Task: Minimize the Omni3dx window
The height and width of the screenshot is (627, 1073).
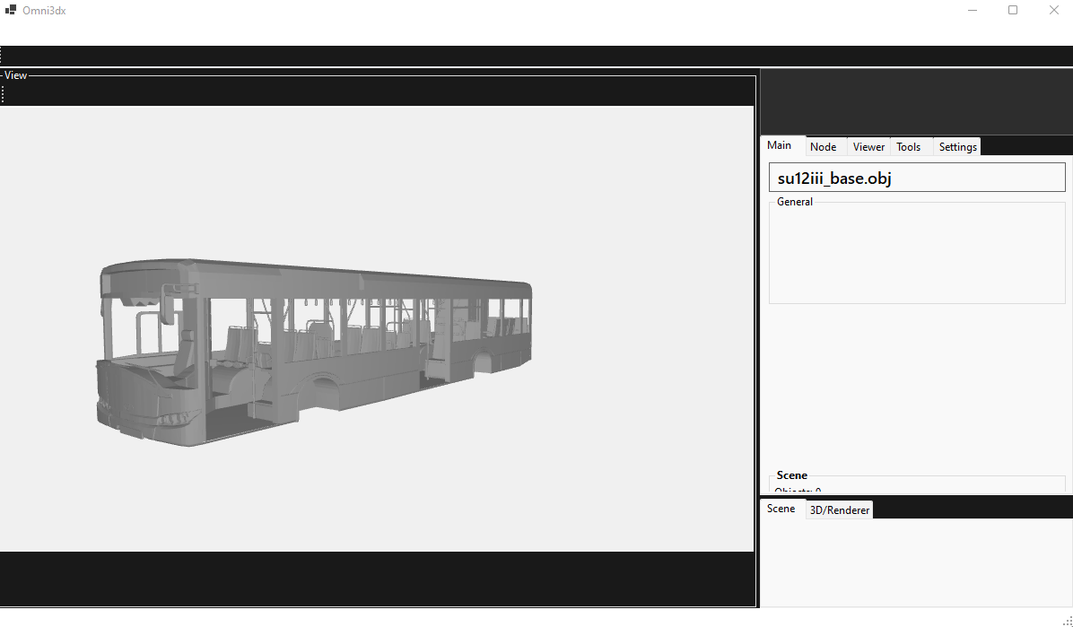Action: [x=973, y=11]
